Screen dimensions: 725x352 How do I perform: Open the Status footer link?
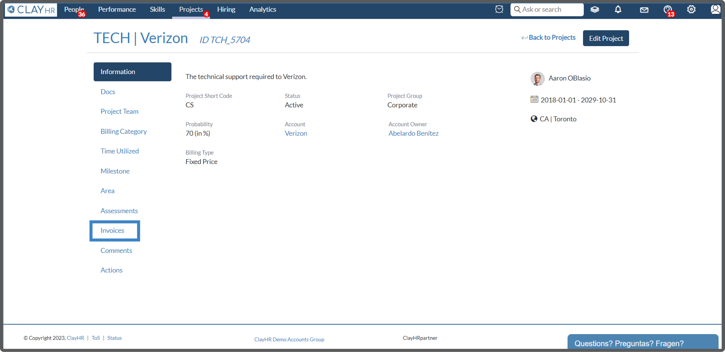tap(115, 338)
